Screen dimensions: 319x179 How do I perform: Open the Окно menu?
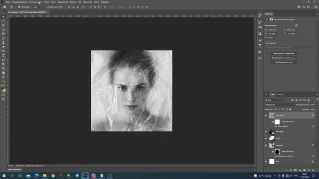[96, 2]
